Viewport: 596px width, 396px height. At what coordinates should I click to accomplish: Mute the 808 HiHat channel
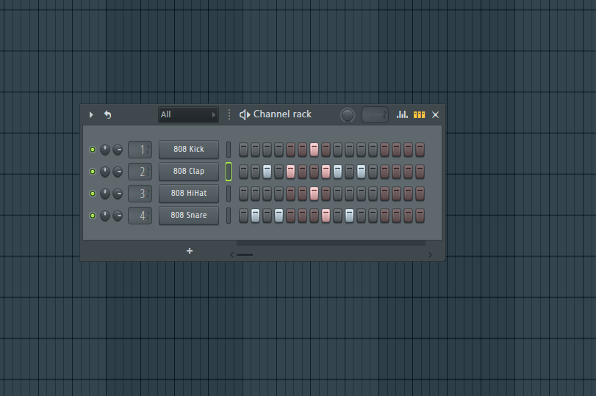point(93,194)
